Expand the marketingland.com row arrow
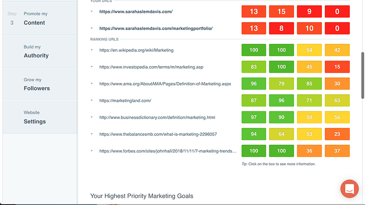The width and height of the screenshot is (365, 205). pos(92,100)
